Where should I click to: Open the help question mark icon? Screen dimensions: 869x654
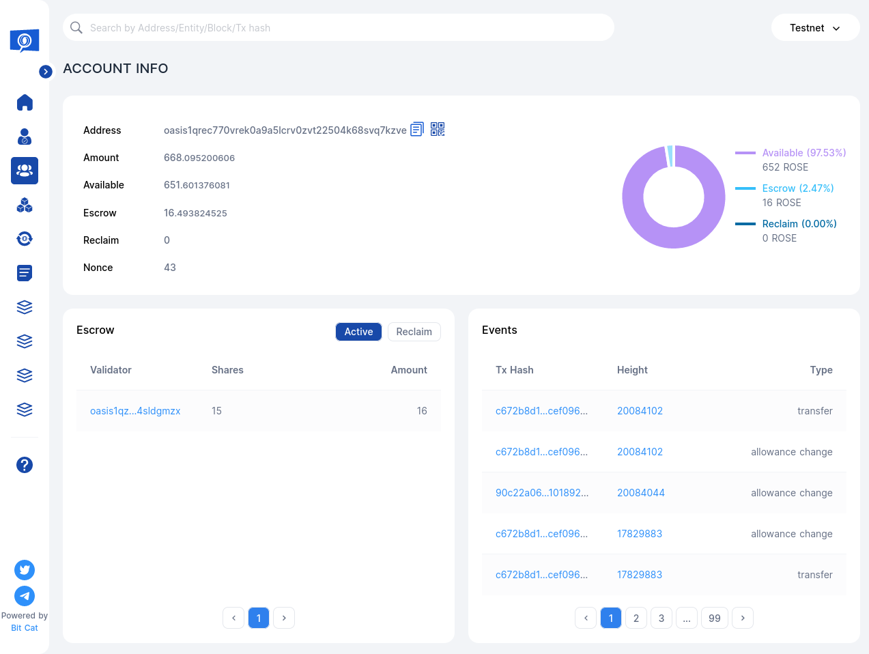[25, 465]
